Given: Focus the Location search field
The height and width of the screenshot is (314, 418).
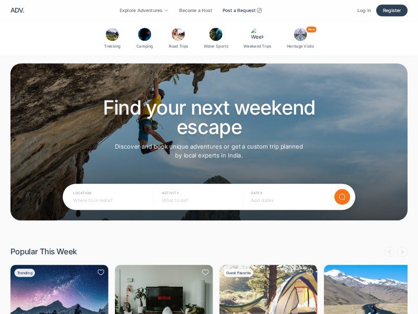Looking at the screenshot, I should click(109, 197).
